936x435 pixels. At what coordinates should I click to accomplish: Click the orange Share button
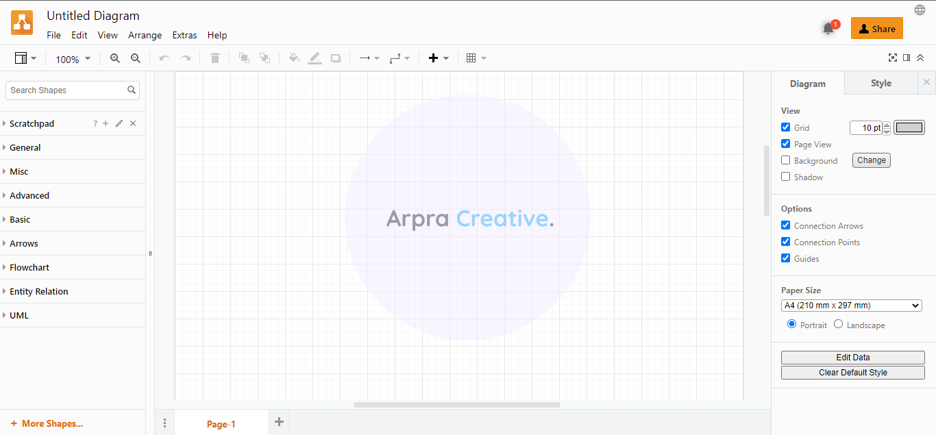point(876,29)
